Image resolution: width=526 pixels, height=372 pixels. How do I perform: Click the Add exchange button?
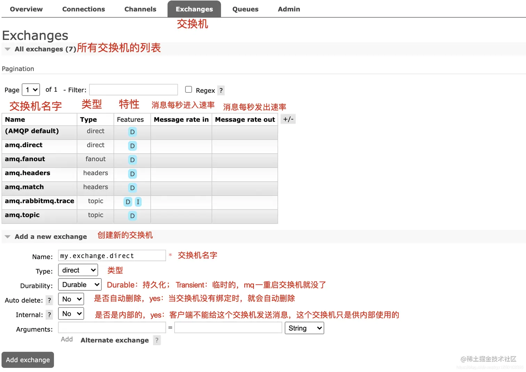click(28, 360)
